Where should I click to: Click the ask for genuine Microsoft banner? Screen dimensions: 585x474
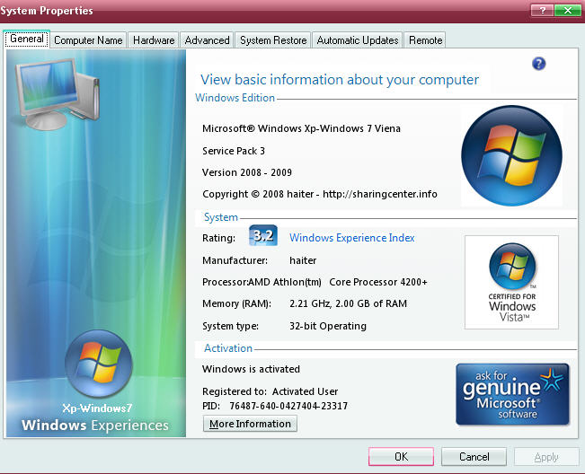[x=512, y=395]
